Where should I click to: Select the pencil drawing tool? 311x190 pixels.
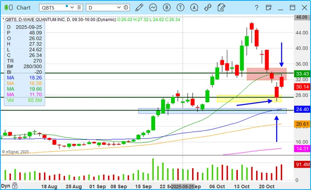click(x=139, y=7)
